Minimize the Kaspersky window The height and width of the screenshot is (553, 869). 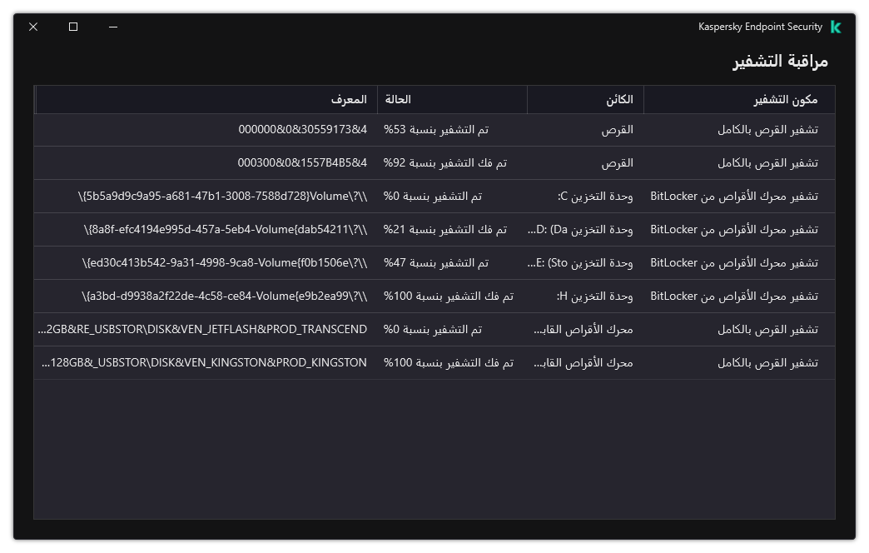(x=112, y=26)
